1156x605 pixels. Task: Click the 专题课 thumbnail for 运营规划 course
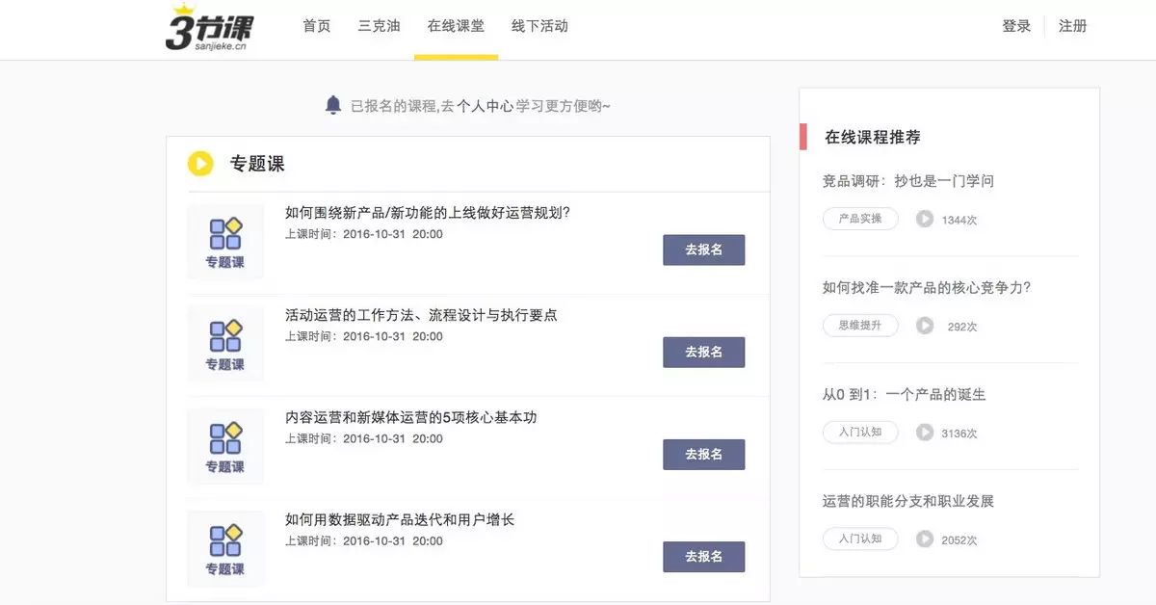tap(225, 242)
